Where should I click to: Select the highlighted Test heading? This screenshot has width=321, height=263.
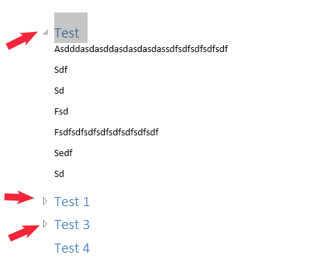click(x=67, y=33)
